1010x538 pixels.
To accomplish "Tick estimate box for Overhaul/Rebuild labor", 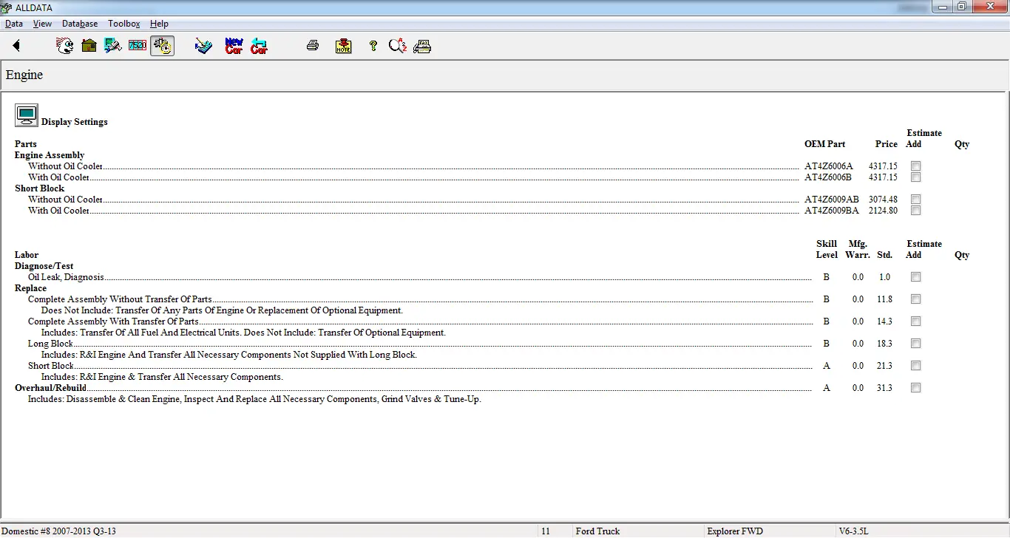I will (x=916, y=388).
